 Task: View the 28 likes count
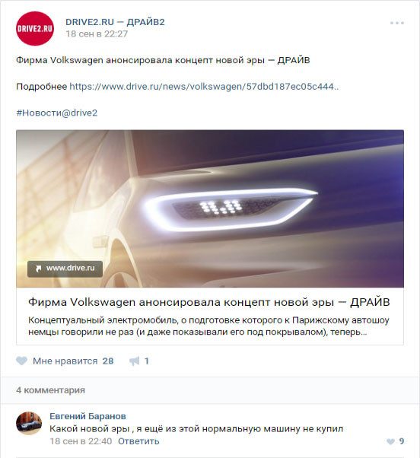108,361
